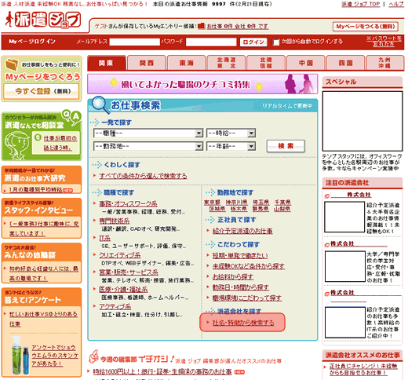Open the 営業・販売・サービス系 category link

(129, 272)
